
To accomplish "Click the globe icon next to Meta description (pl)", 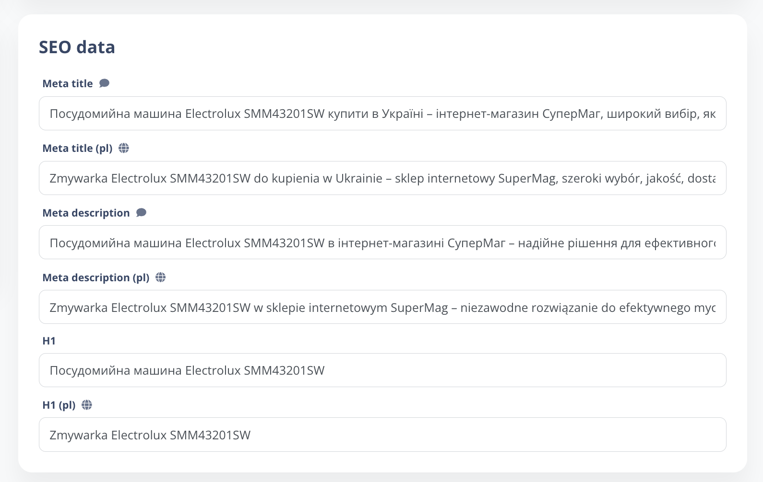I will (x=161, y=277).
